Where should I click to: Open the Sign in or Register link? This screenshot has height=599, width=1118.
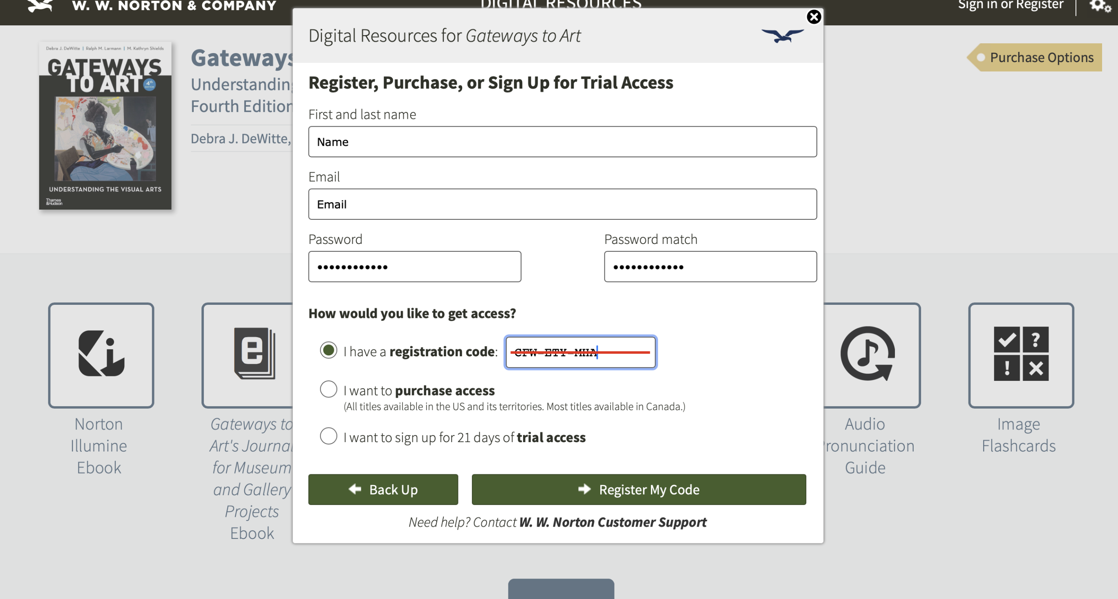pyautogui.click(x=1011, y=5)
